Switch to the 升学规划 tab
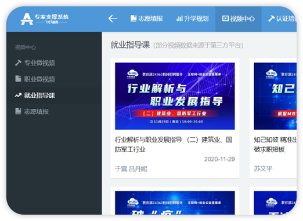Screen dimensions: 303x221 pyautogui.click(x=193, y=19)
